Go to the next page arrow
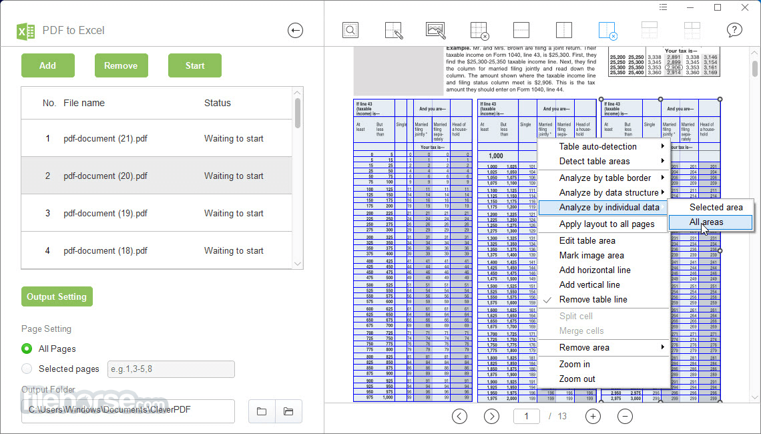 point(491,416)
